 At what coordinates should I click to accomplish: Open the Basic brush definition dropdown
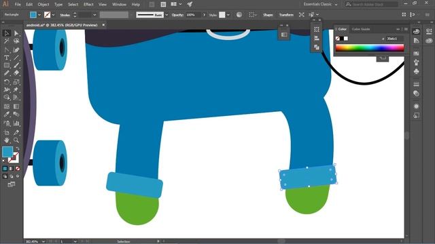tap(167, 15)
